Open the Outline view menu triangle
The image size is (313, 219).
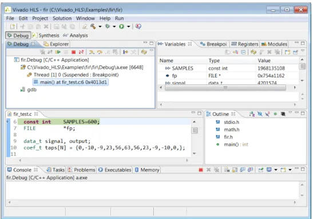[x=290, y=113]
